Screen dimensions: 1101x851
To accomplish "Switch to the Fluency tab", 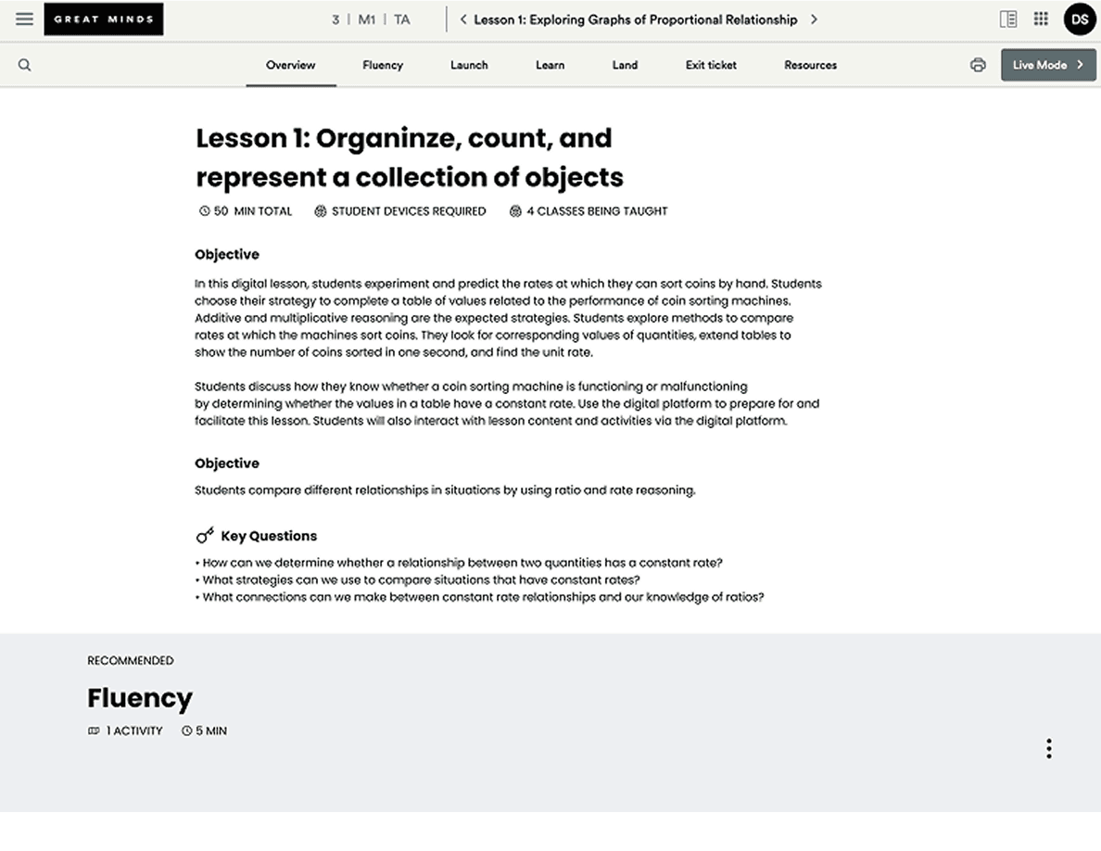I will (383, 65).
